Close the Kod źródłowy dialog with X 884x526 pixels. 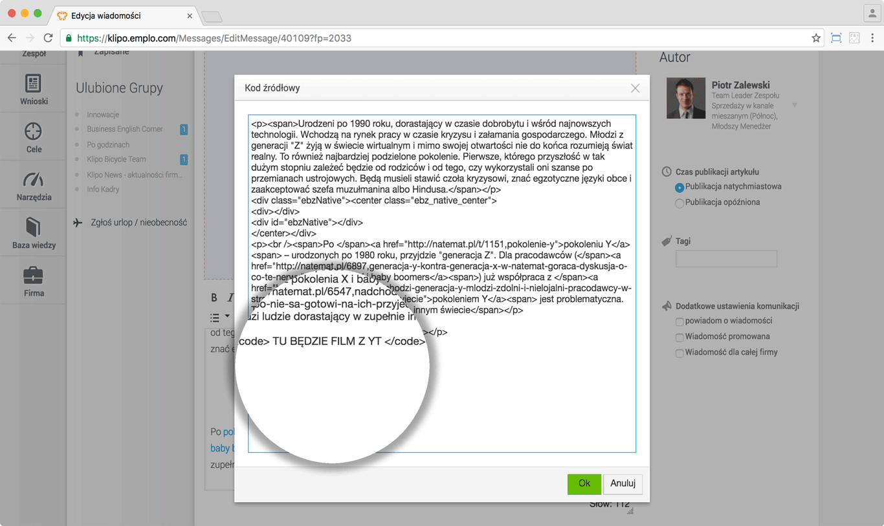point(635,88)
